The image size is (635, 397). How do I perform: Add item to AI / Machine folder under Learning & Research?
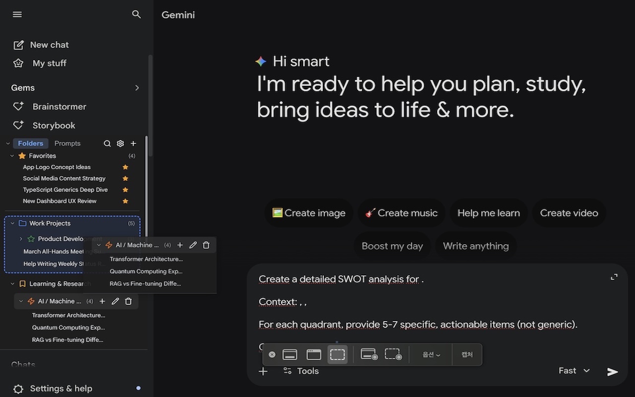point(102,301)
